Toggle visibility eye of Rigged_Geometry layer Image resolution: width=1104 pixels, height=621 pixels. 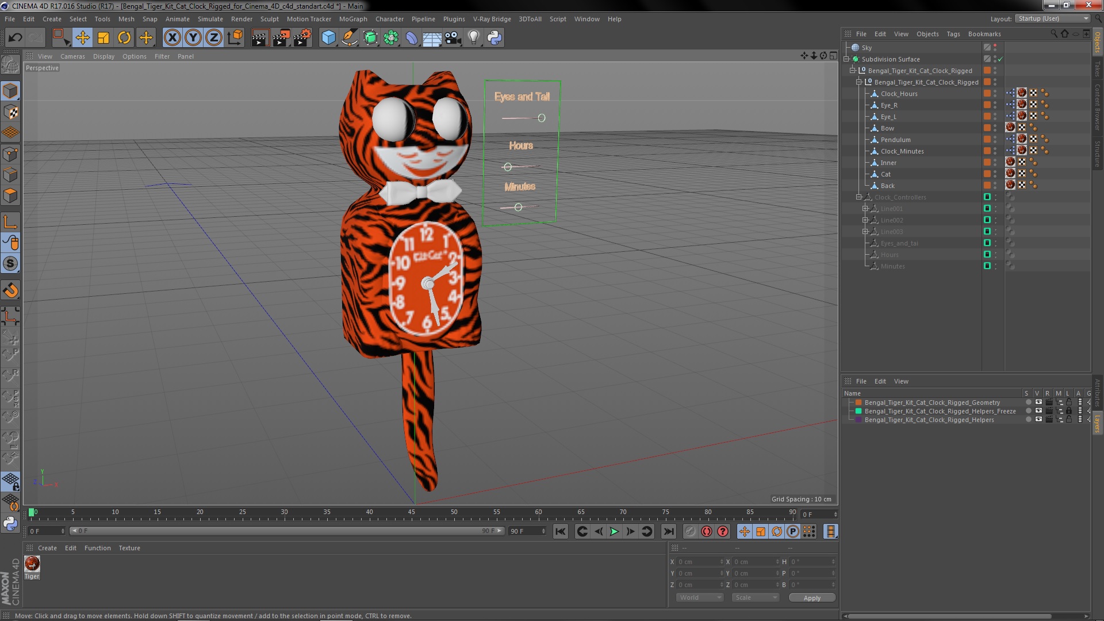click(x=1038, y=402)
